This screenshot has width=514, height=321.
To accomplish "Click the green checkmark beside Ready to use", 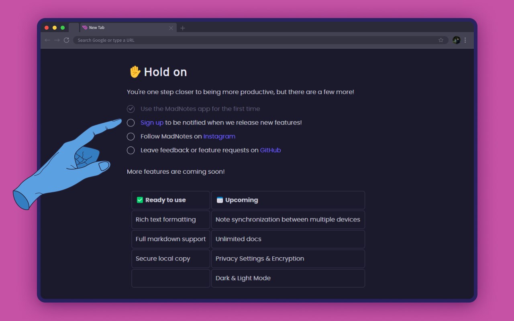I will point(140,200).
